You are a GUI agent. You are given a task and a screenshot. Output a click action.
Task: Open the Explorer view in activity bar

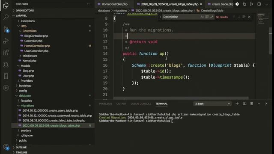(6, 6)
